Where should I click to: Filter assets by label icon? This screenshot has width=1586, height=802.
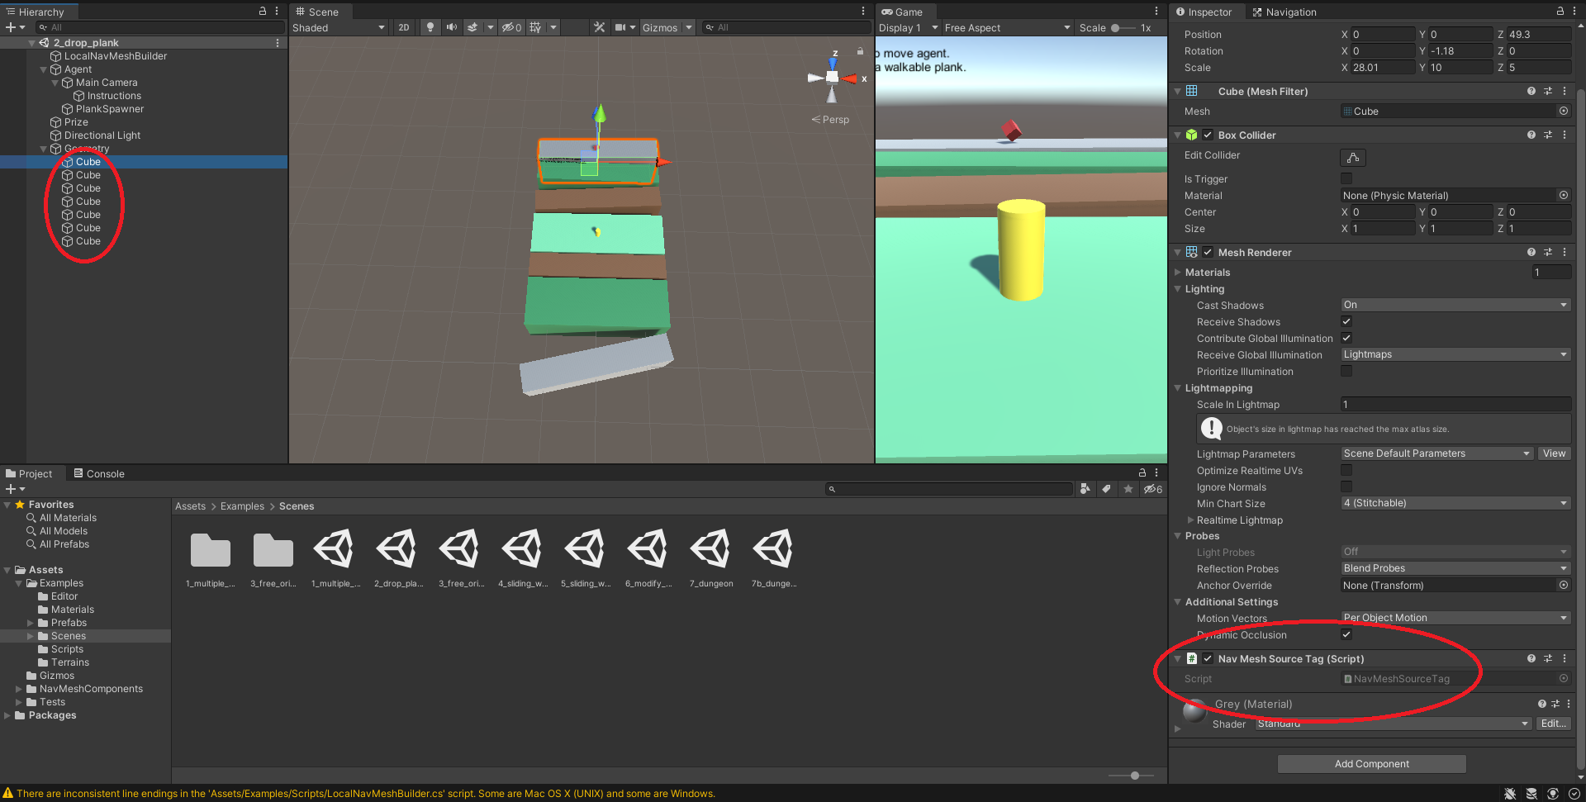coord(1106,489)
